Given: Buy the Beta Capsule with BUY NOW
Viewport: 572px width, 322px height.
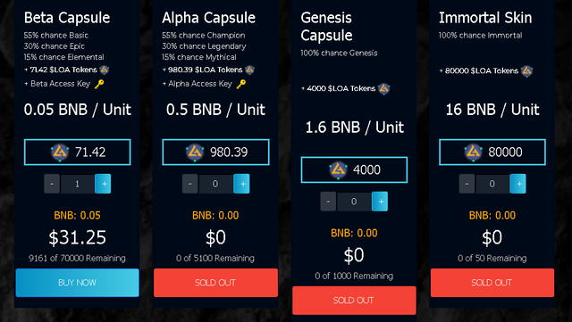Looking at the screenshot, I should point(78,283).
